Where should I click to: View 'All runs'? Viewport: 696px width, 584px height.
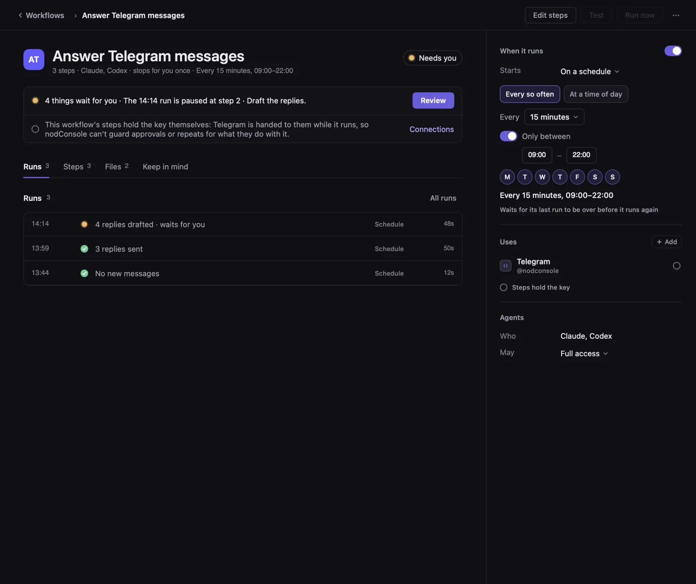(443, 198)
